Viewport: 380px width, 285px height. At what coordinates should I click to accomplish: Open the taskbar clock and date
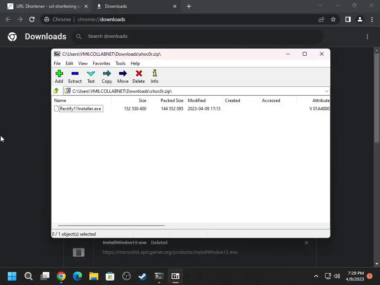pos(355,276)
